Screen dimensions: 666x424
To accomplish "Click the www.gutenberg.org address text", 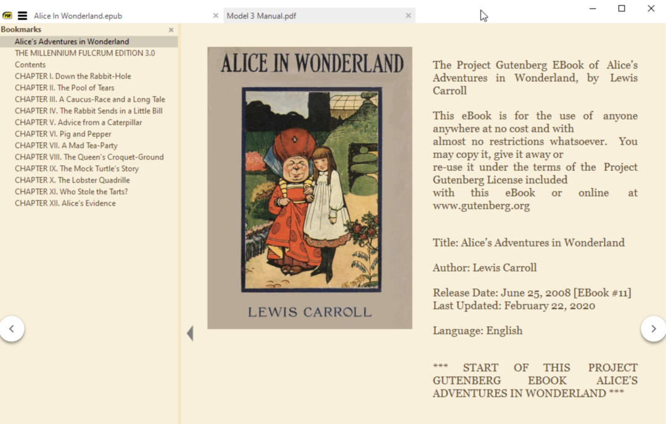I will click(481, 206).
